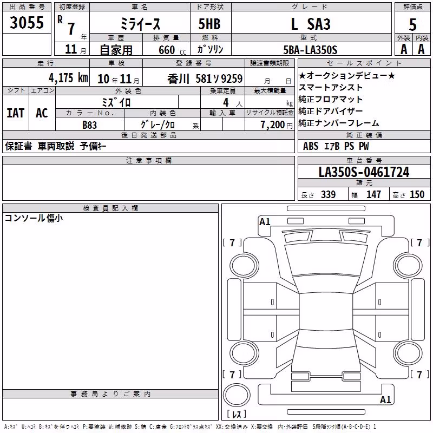Click the air conditioner value AC
The height and width of the screenshot is (433, 433).
point(42,113)
